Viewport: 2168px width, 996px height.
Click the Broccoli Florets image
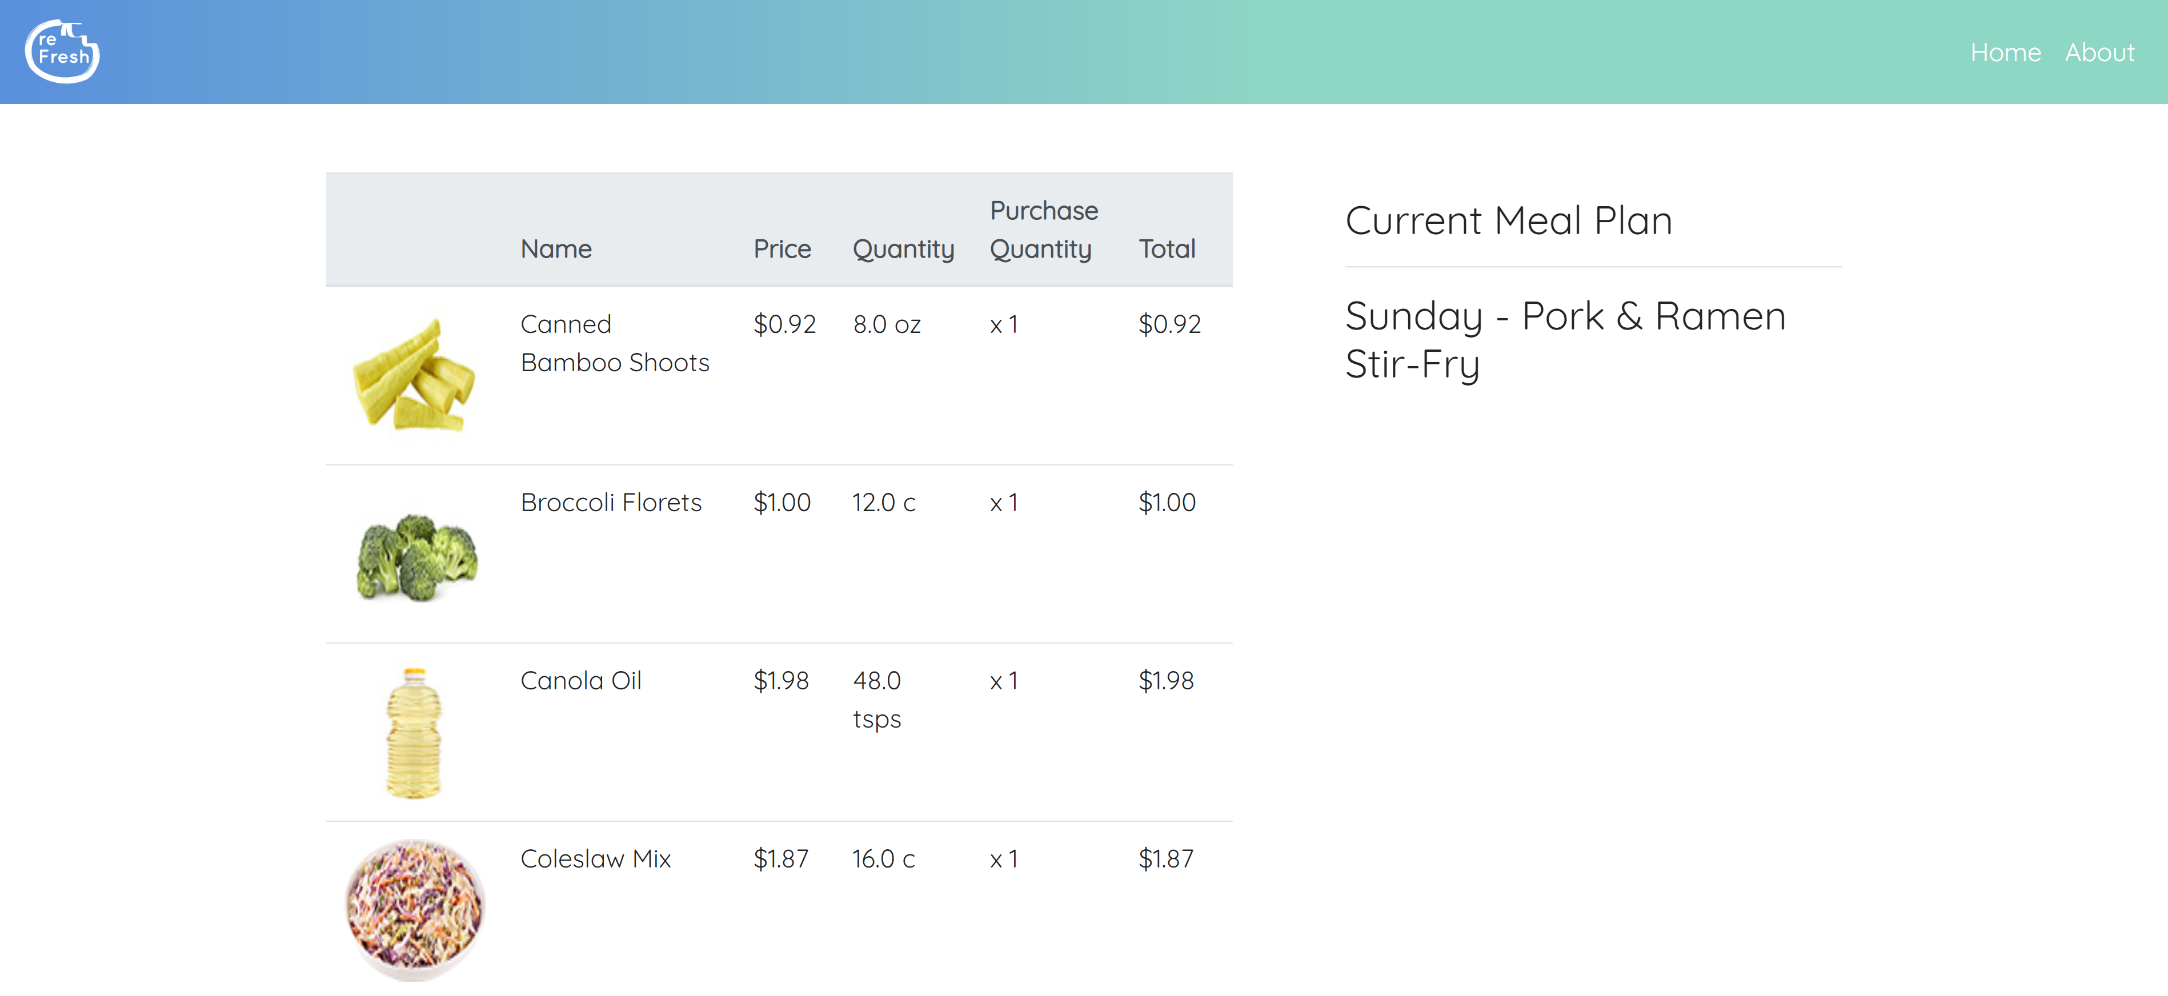416,556
